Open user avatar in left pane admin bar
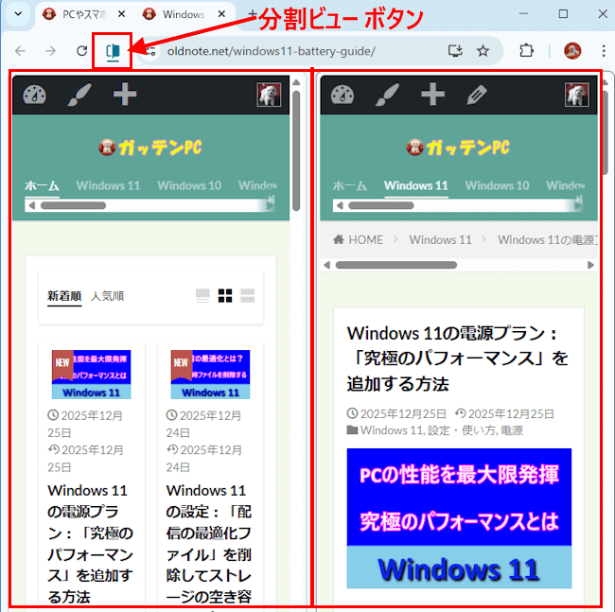Image resolution: width=615 pixels, height=612 pixels. pyautogui.click(x=269, y=95)
